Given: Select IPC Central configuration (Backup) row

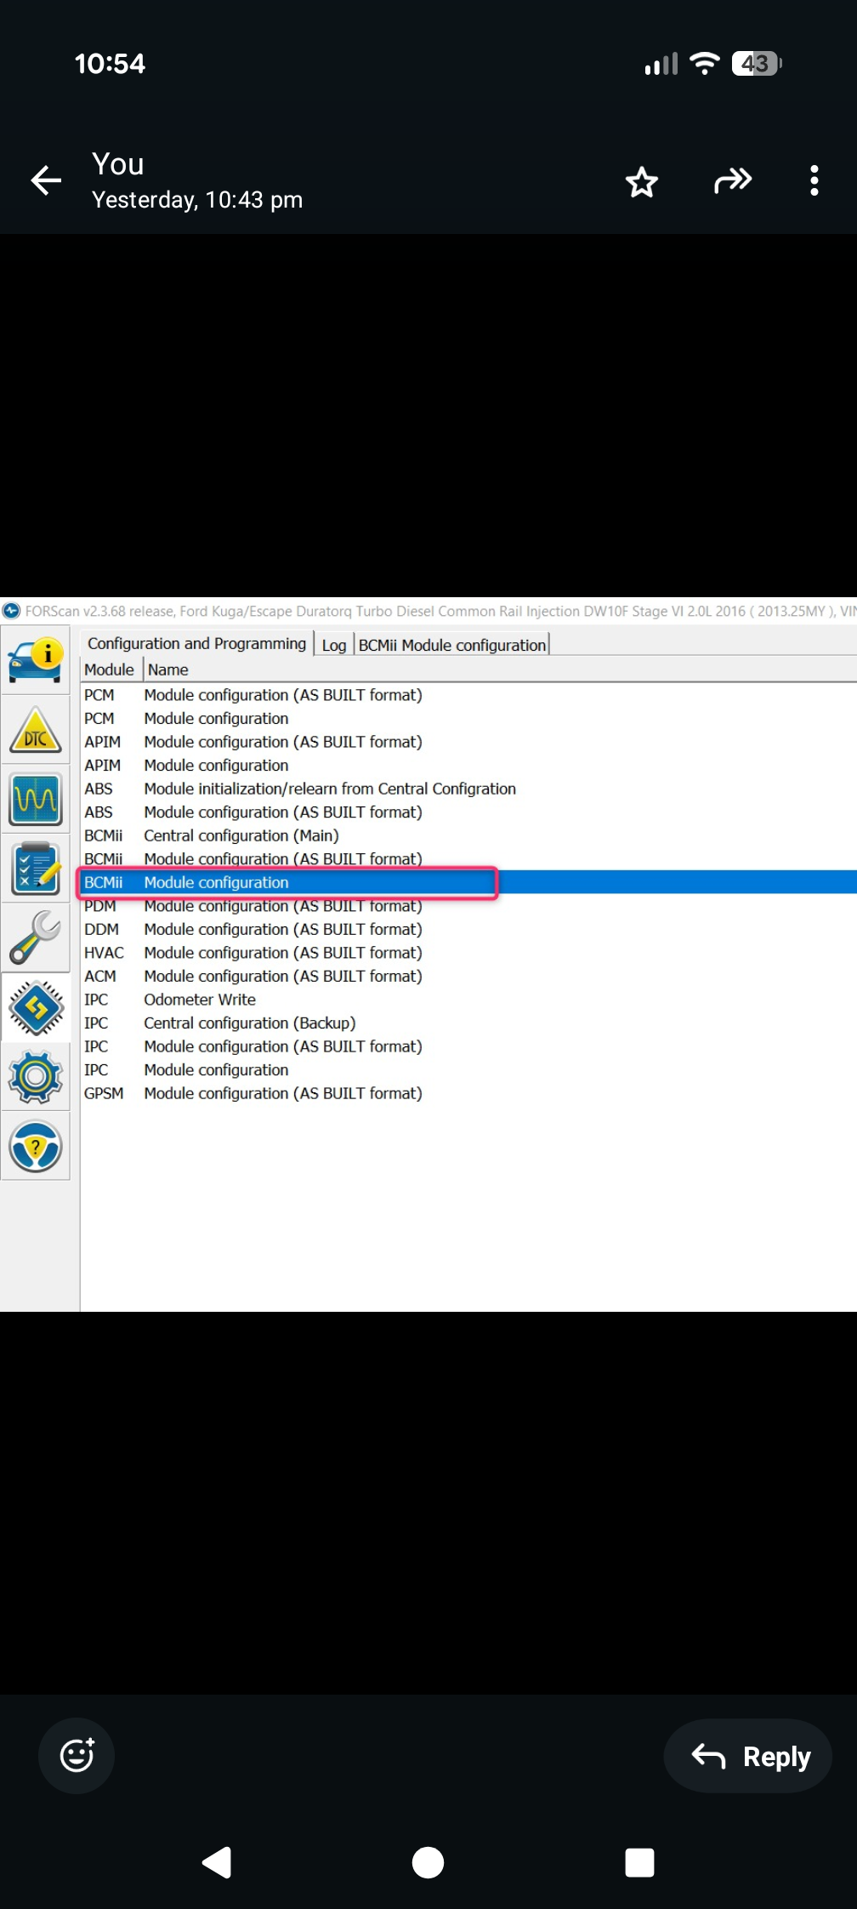Looking at the screenshot, I should pyautogui.click(x=468, y=1023).
